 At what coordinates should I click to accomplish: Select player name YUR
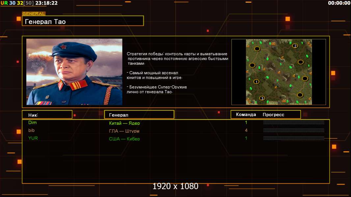click(x=33, y=138)
